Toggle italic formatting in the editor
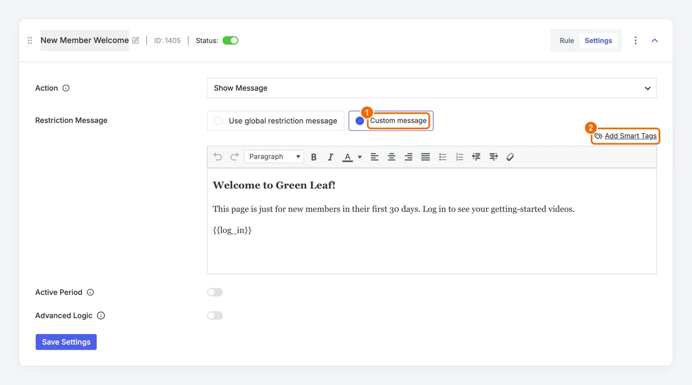 coord(330,157)
